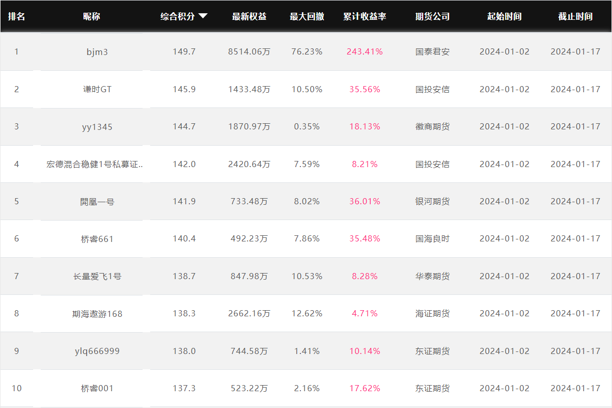Select the score value 137.3
This screenshot has width=612, height=408.
184,389
